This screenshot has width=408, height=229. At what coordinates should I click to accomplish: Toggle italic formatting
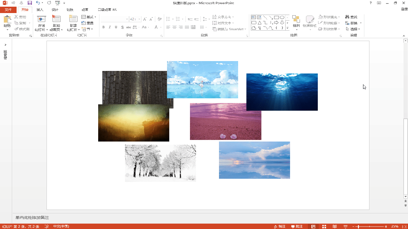pyautogui.click(x=110, y=27)
